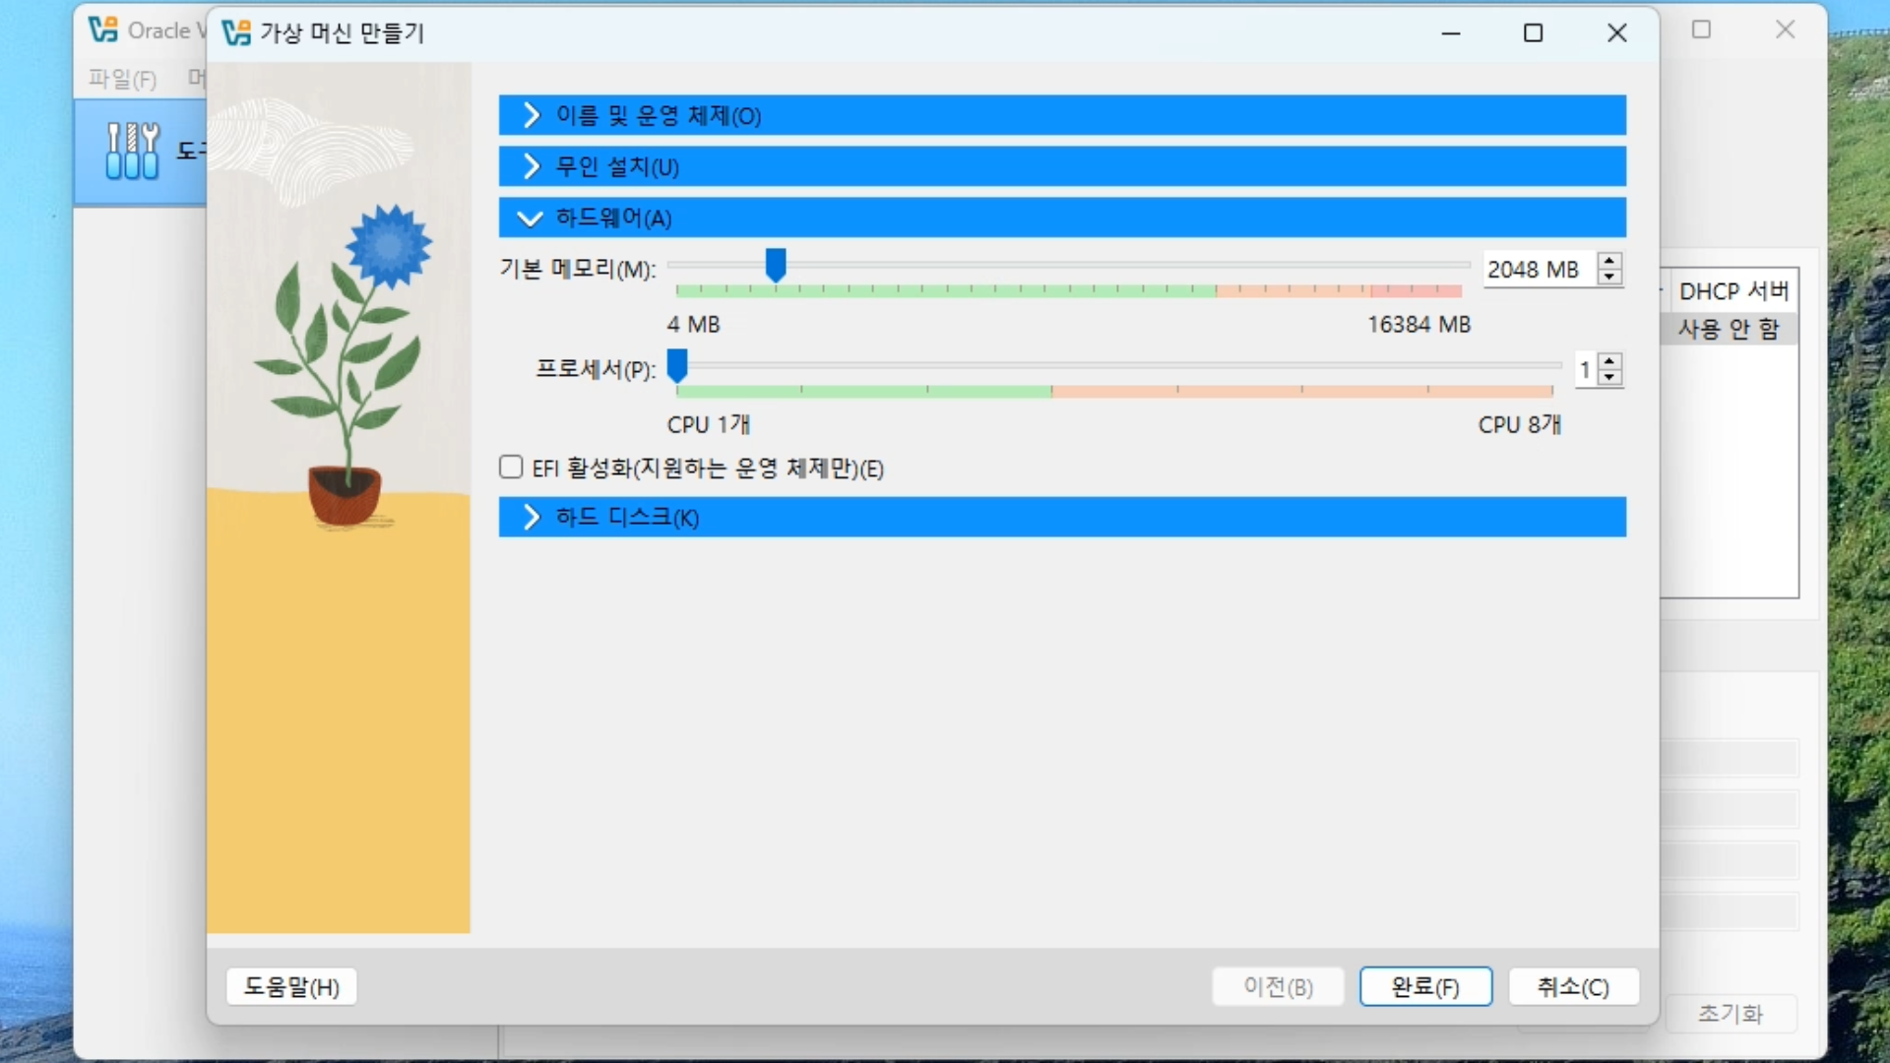Click the tools icon in left sidebar
Image resolution: width=1890 pixels, height=1063 pixels.
[132, 151]
